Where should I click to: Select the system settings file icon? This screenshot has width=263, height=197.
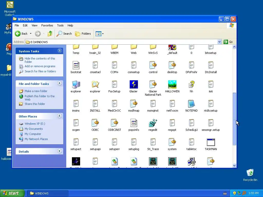(x=172, y=142)
